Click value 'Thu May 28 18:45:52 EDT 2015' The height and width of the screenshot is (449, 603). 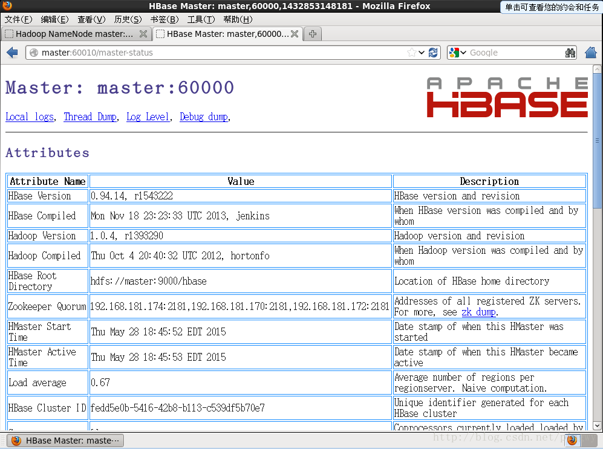pos(158,332)
